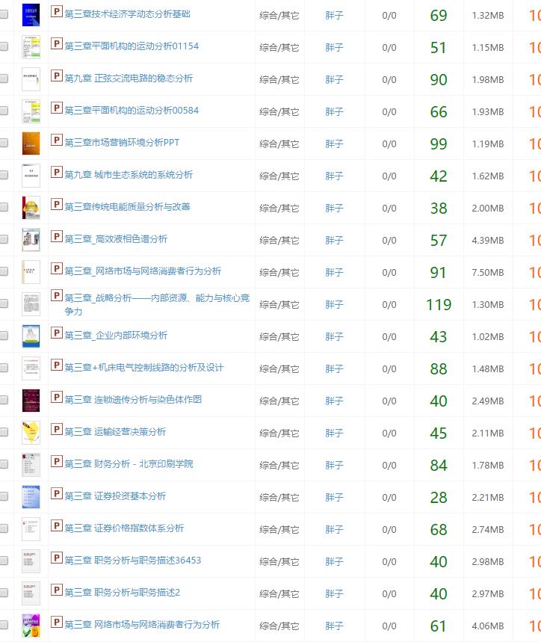Viewport: 541px width, 642px height.
Task: Click author 胖子 in 第三章 证券价格指数体系分析 row
Action: click(x=334, y=529)
